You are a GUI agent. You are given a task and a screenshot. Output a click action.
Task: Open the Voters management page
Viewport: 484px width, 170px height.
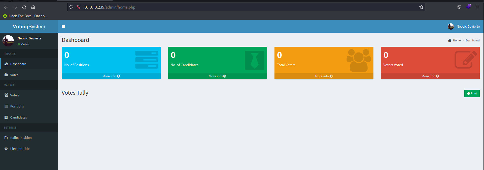pyautogui.click(x=29, y=95)
